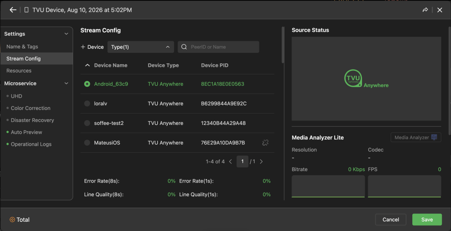Click the Error Rate(8s) label
Viewport: 451px width, 231px height.
pos(102,181)
